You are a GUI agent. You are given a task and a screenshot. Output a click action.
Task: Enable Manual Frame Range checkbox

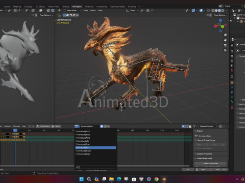(195, 140)
